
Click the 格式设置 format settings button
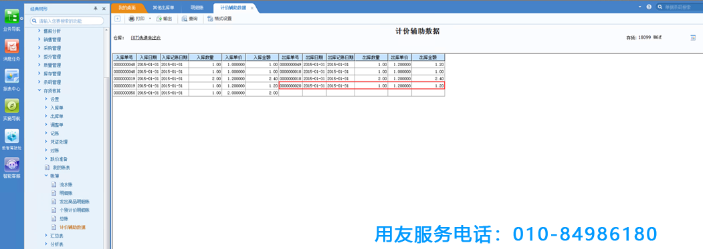[x=219, y=19]
